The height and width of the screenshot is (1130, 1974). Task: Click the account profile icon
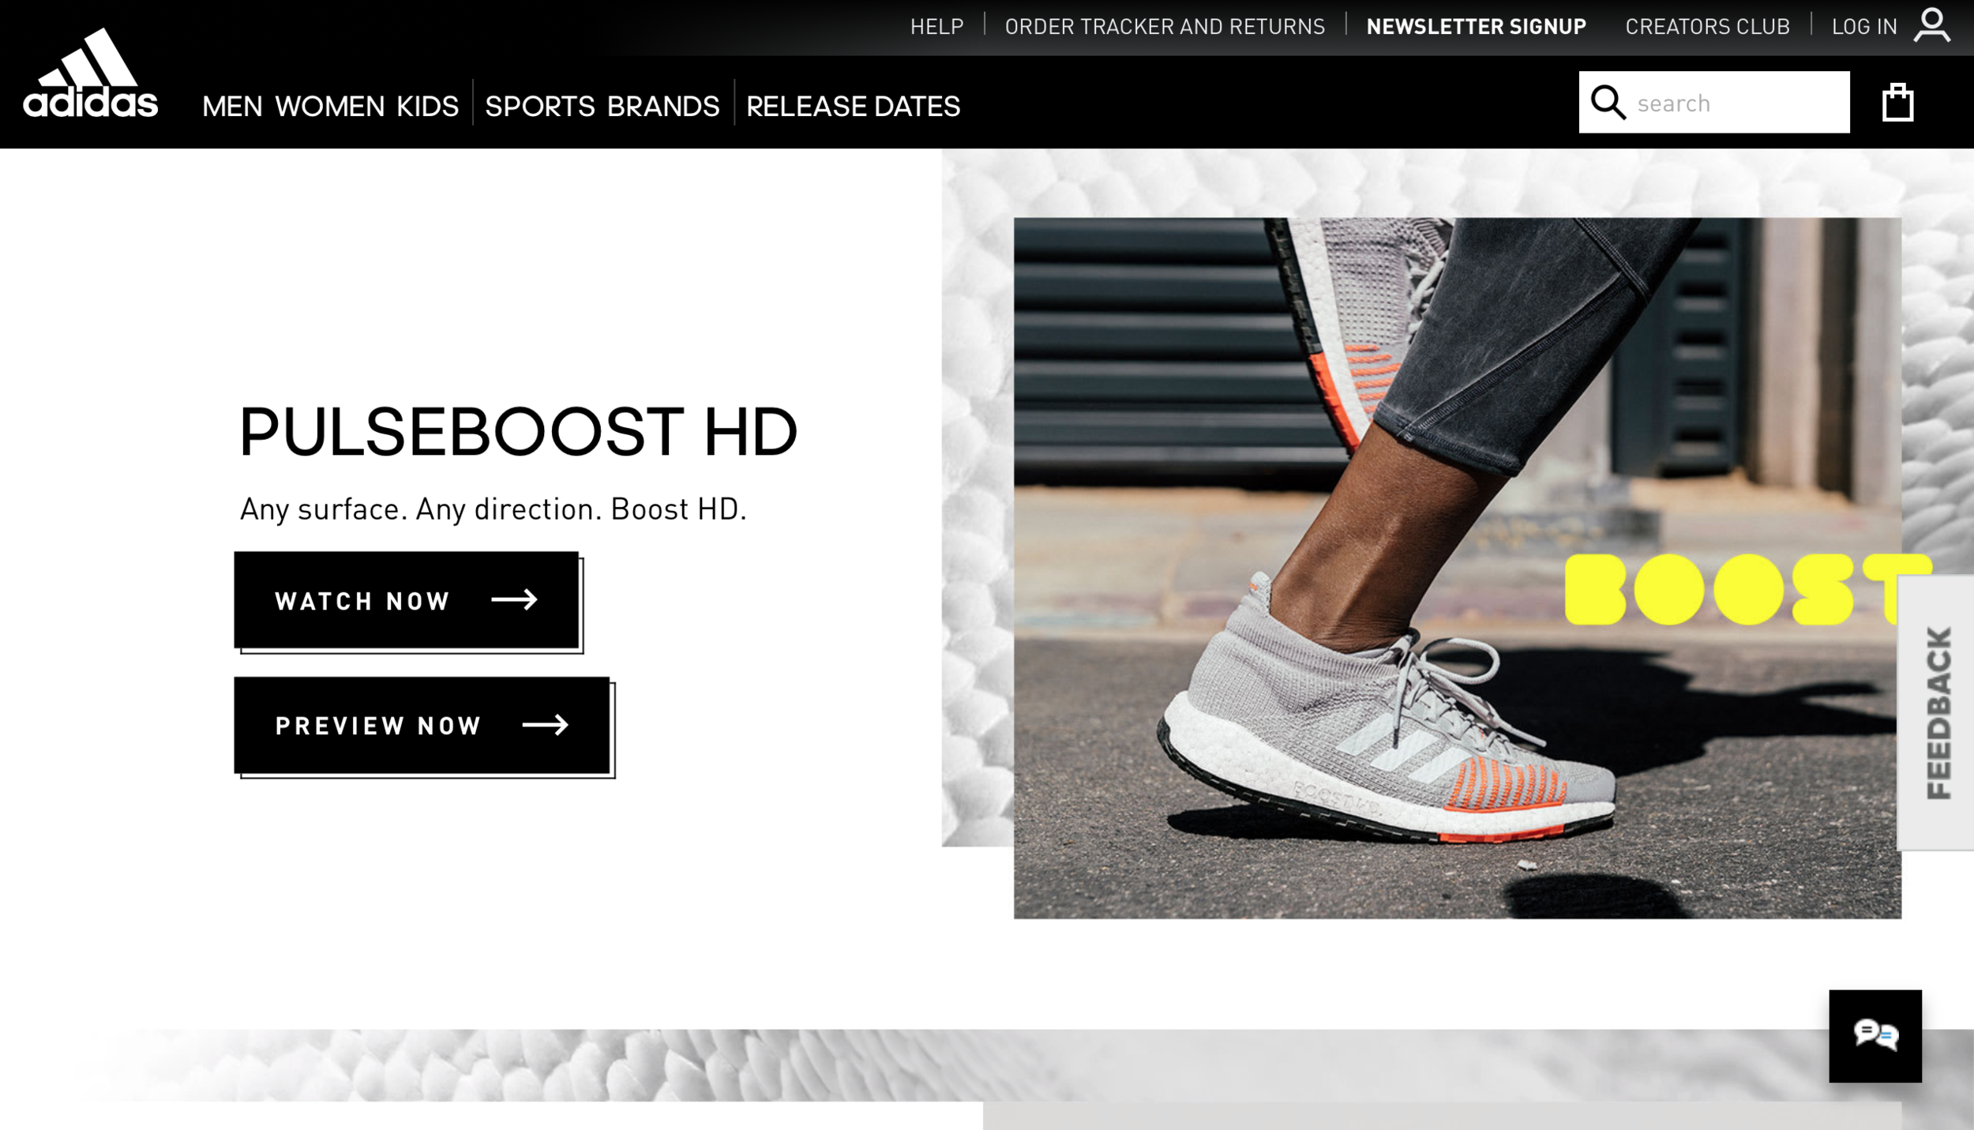(1932, 25)
